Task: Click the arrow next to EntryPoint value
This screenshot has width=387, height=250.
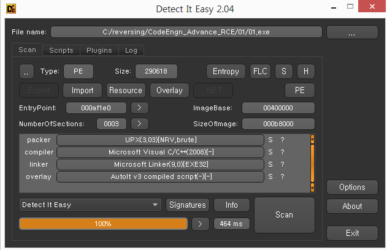Action: [140, 108]
